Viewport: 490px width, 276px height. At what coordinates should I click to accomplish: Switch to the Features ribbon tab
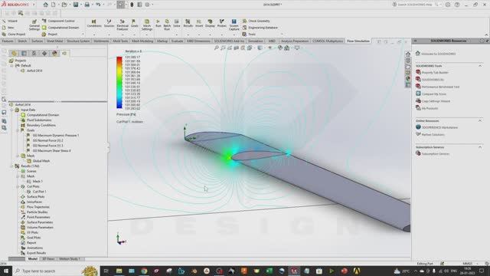(8, 41)
